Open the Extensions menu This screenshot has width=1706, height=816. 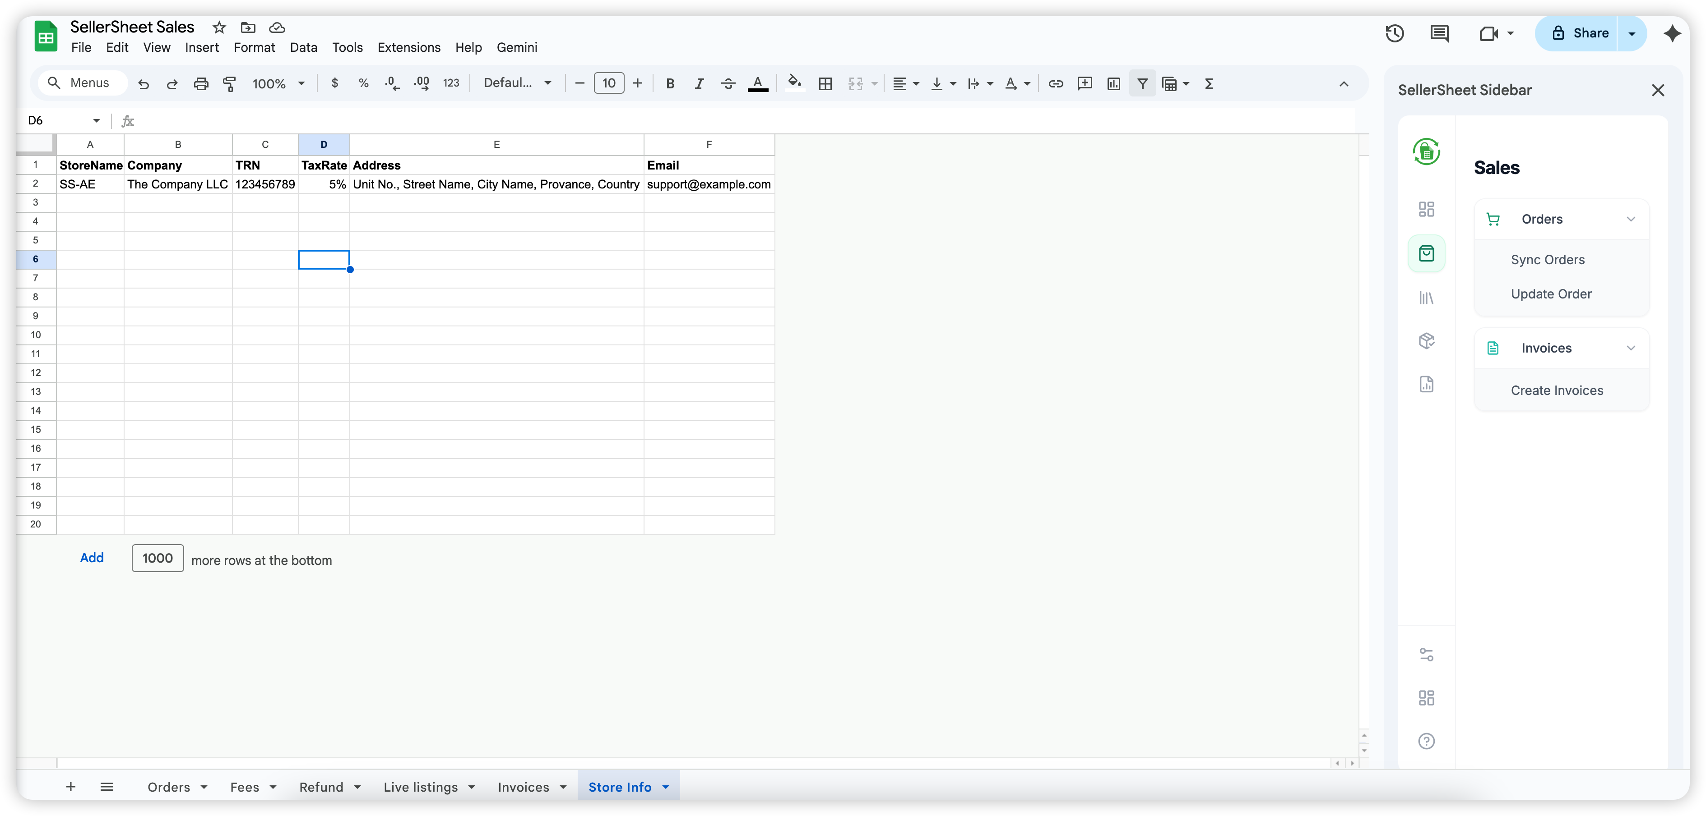point(408,48)
